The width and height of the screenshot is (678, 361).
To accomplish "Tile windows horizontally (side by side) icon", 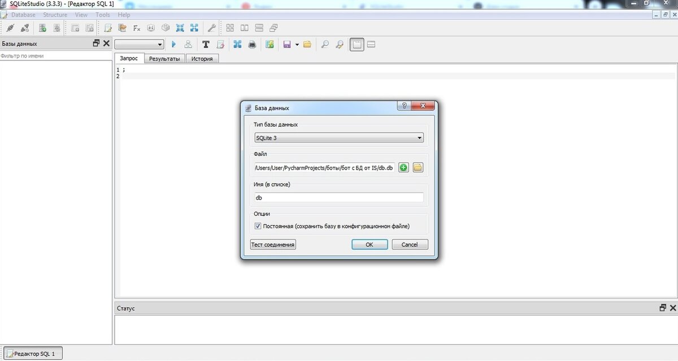I will tap(245, 28).
